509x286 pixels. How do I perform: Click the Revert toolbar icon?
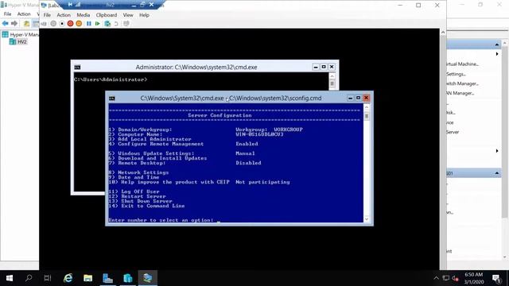tap(116, 24)
